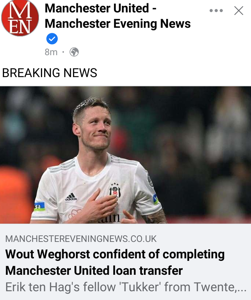Click the globe public audience icon
The image size is (251, 300).
click(x=74, y=52)
